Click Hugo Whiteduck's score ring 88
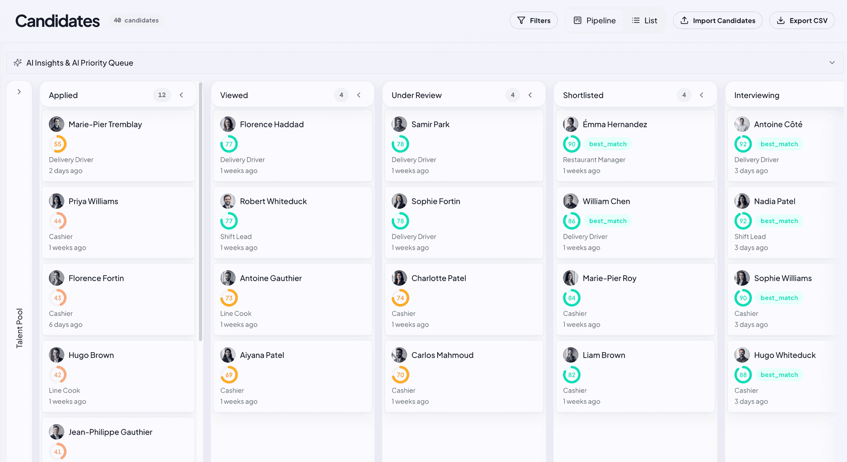This screenshot has width=847, height=462. [743, 375]
